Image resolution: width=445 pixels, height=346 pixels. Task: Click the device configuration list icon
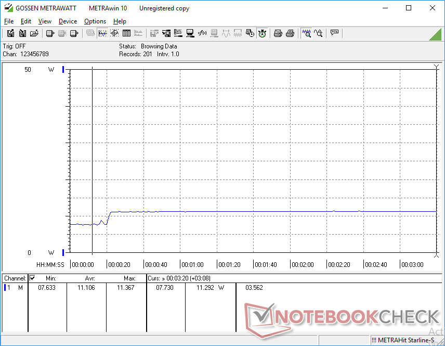[x=166, y=33]
